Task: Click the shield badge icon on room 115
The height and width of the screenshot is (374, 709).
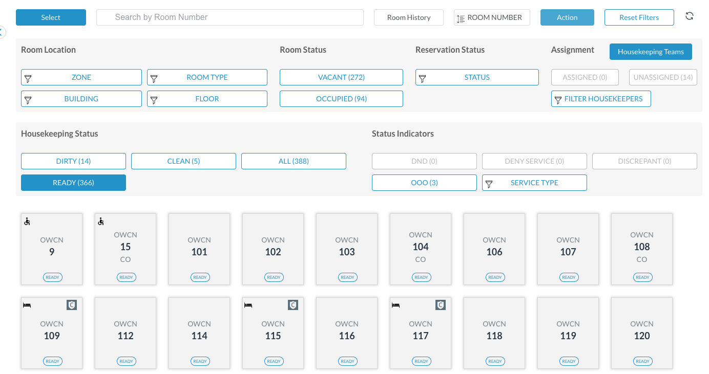Action: (293, 305)
